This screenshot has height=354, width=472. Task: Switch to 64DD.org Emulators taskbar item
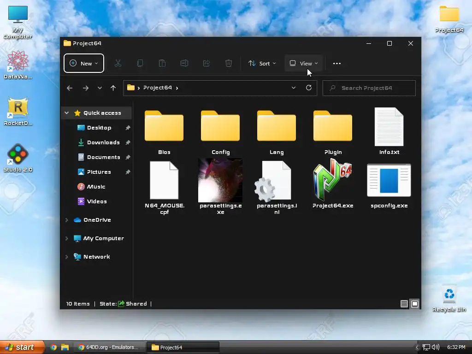[x=109, y=347]
